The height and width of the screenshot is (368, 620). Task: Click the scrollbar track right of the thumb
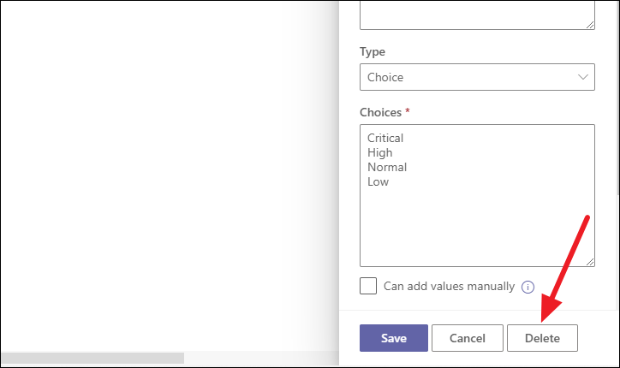(x=257, y=358)
